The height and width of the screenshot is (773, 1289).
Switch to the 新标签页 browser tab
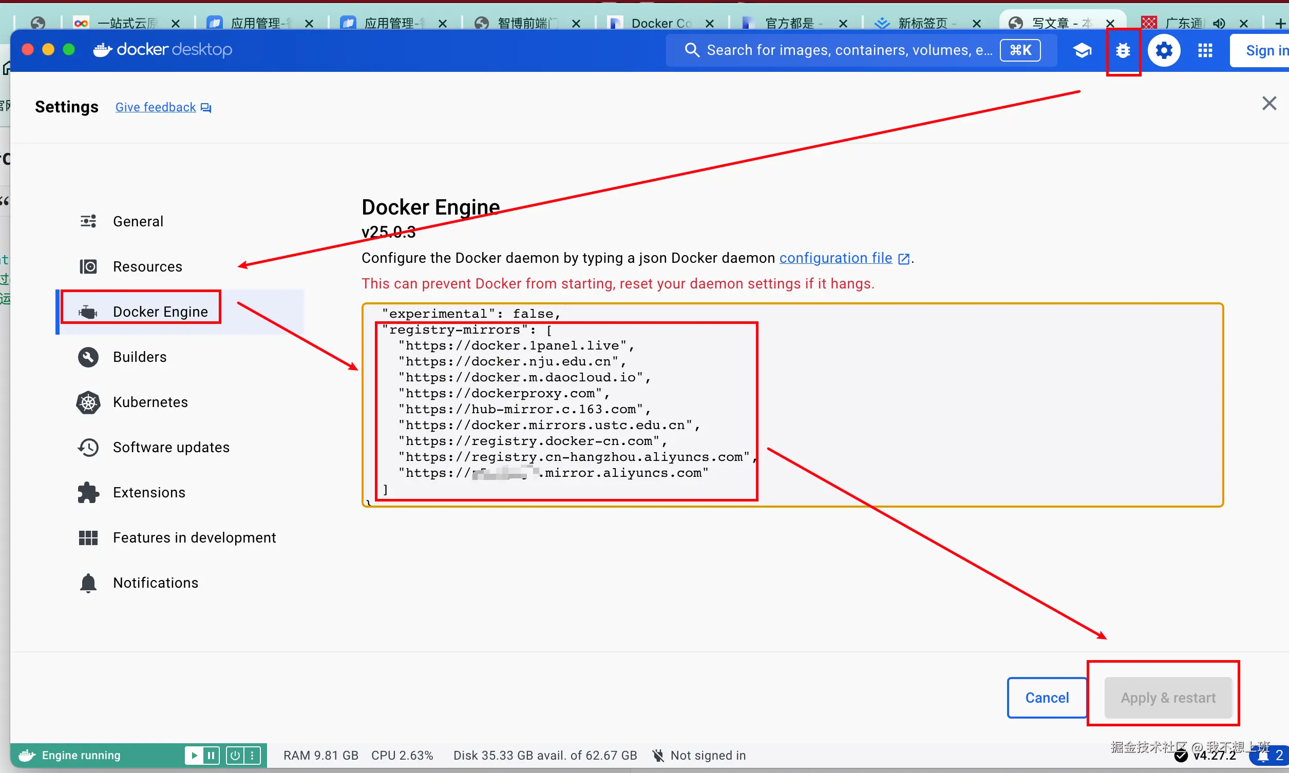(928, 23)
